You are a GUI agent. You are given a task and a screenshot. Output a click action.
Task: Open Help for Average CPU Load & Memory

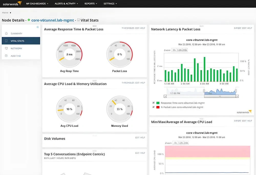pos(143,83)
